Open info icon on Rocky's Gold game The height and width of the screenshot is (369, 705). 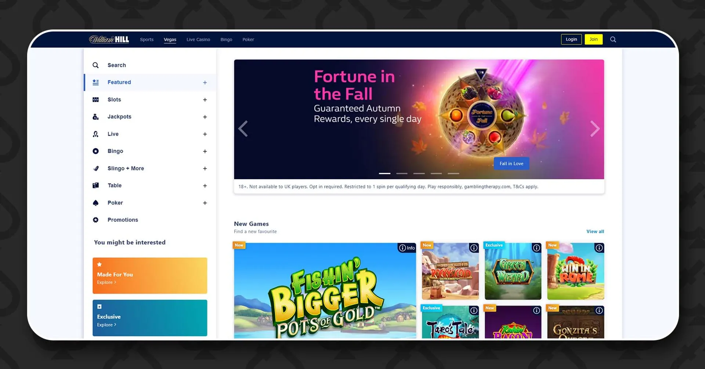coord(474,248)
